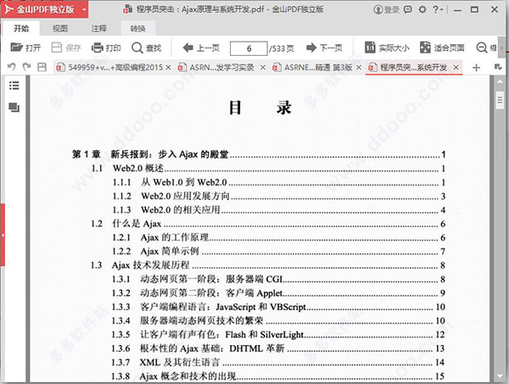Click the 1.2.1 Ajax 的工作原理 entry
The image size is (509, 384).
tap(279, 237)
